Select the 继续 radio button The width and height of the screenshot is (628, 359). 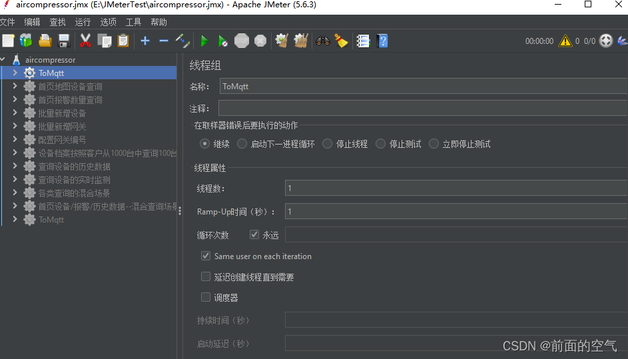click(x=204, y=144)
